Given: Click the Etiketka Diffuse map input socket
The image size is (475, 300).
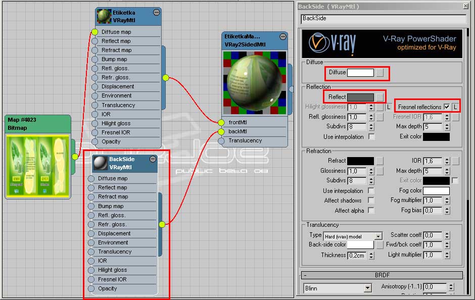Looking at the screenshot, I should tap(94, 32).
